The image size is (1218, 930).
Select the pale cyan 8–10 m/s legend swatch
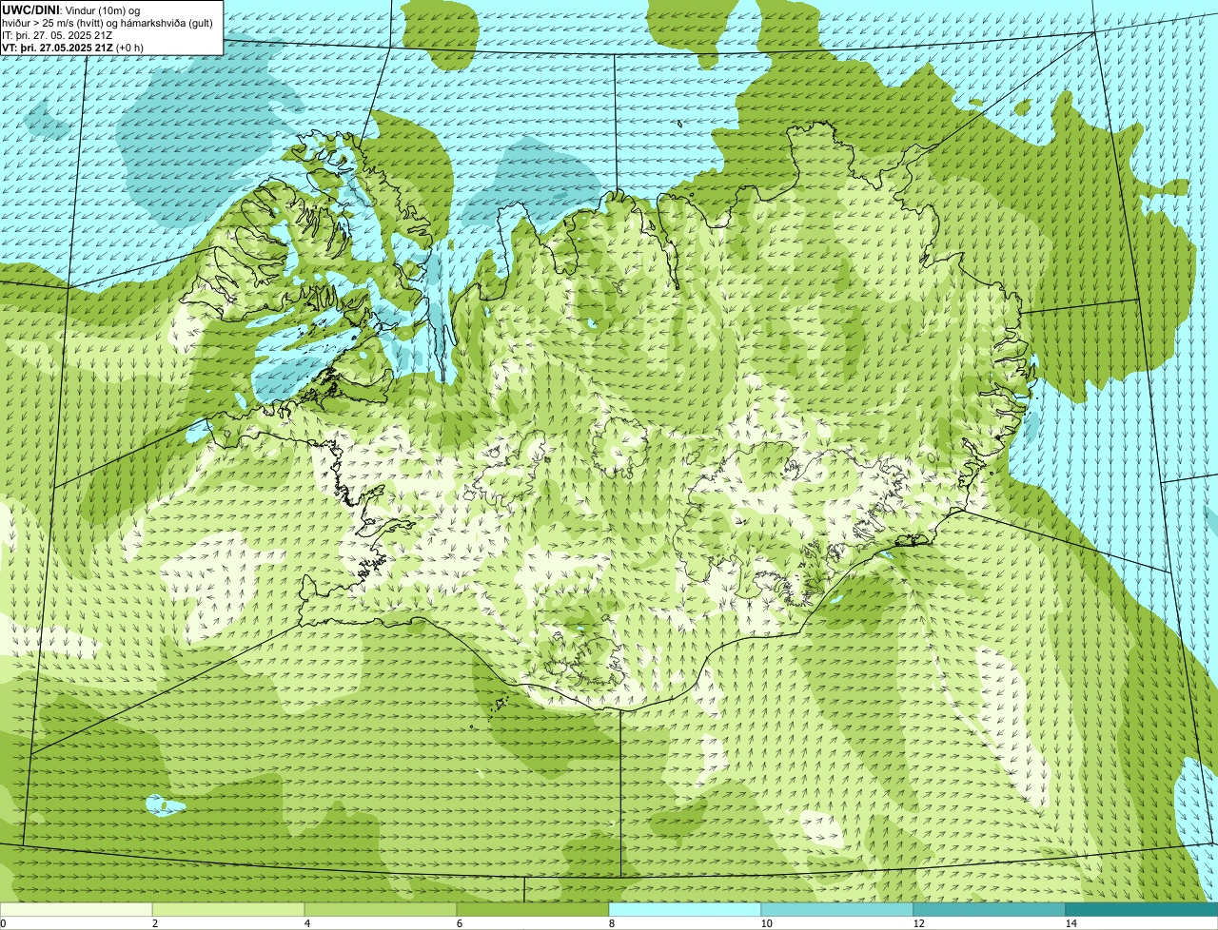tap(685, 909)
